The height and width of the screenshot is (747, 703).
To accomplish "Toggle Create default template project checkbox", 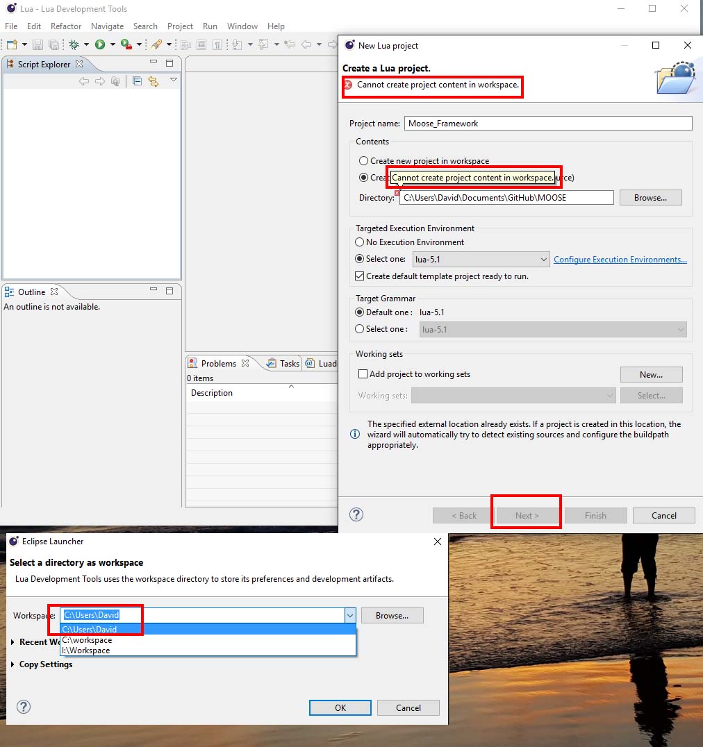I will (x=359, y=276).
